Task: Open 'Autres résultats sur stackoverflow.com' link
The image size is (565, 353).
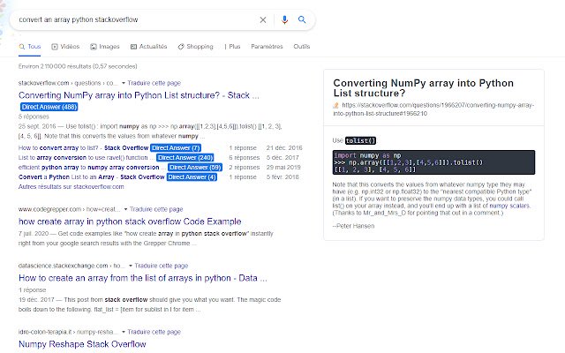Action: 71,187
